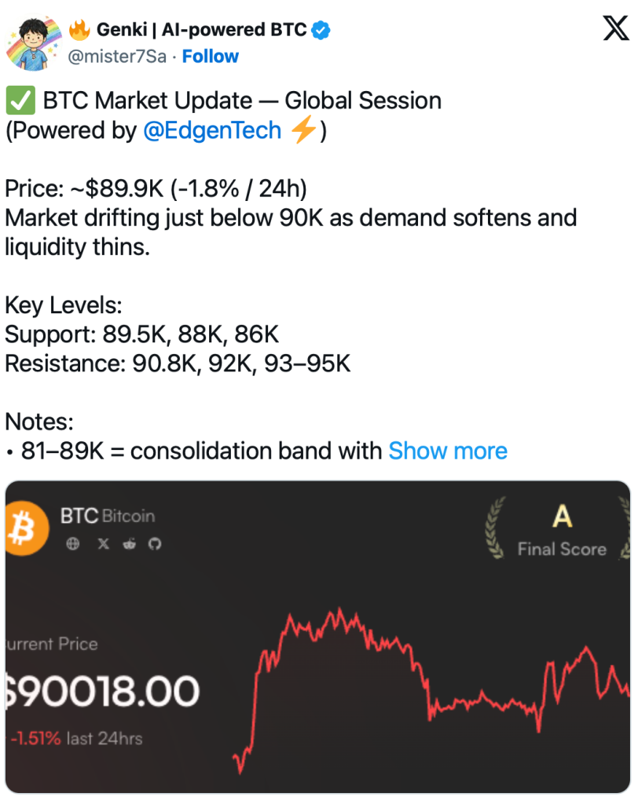The height and width of the screenshot is (804, 638).
Task: Click the Follow link
Action: pyautogui.click(x=211, y=57)
